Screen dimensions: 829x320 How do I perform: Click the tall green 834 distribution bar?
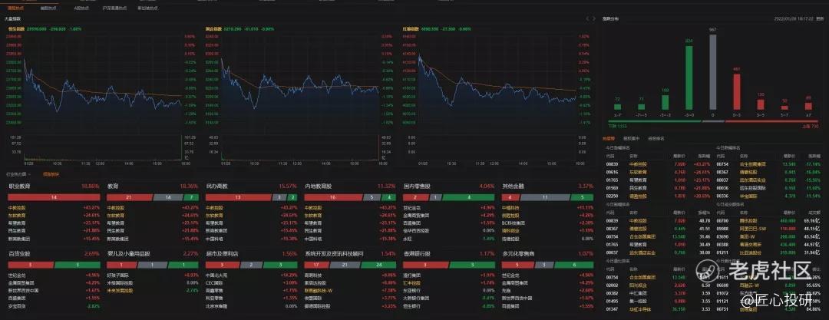tap(689, 78)
